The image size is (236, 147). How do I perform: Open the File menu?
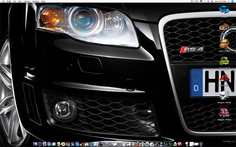tap(14, 1)
